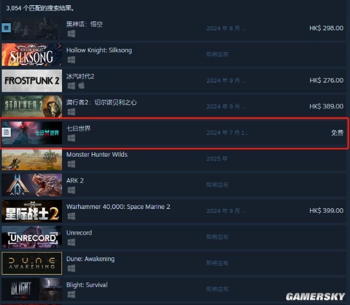Image resolution: width=350 pixels, height=305 pixels.
Task: Open the Dune Awakening thumbnail
Action: (x=32, y=263)
